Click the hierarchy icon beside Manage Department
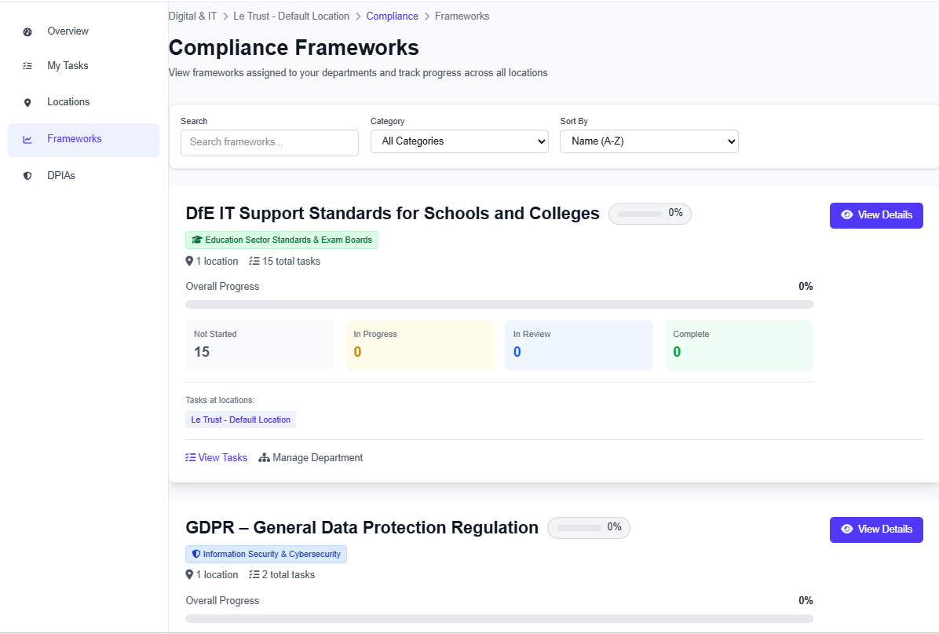This screenshot has width=939, height=634. tap(264, 457)
